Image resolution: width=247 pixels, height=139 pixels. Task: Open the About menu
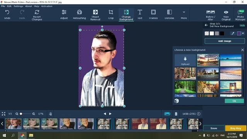[29, 6]
